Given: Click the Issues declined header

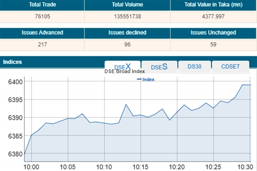Looking at the screenshot, I should click(x=127, y=33).
